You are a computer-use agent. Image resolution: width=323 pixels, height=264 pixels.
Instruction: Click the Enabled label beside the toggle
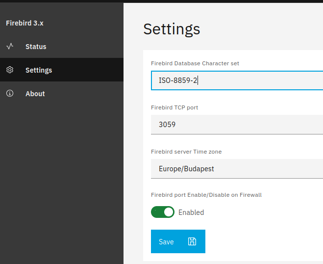pos(191,212)
